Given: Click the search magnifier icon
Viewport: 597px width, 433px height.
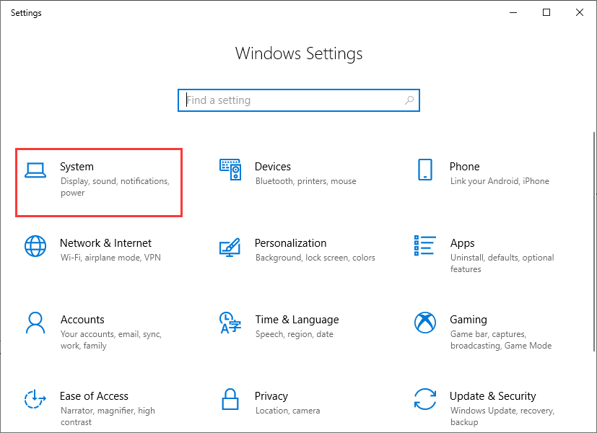Looking at the screenshot, I should (409, 100).
